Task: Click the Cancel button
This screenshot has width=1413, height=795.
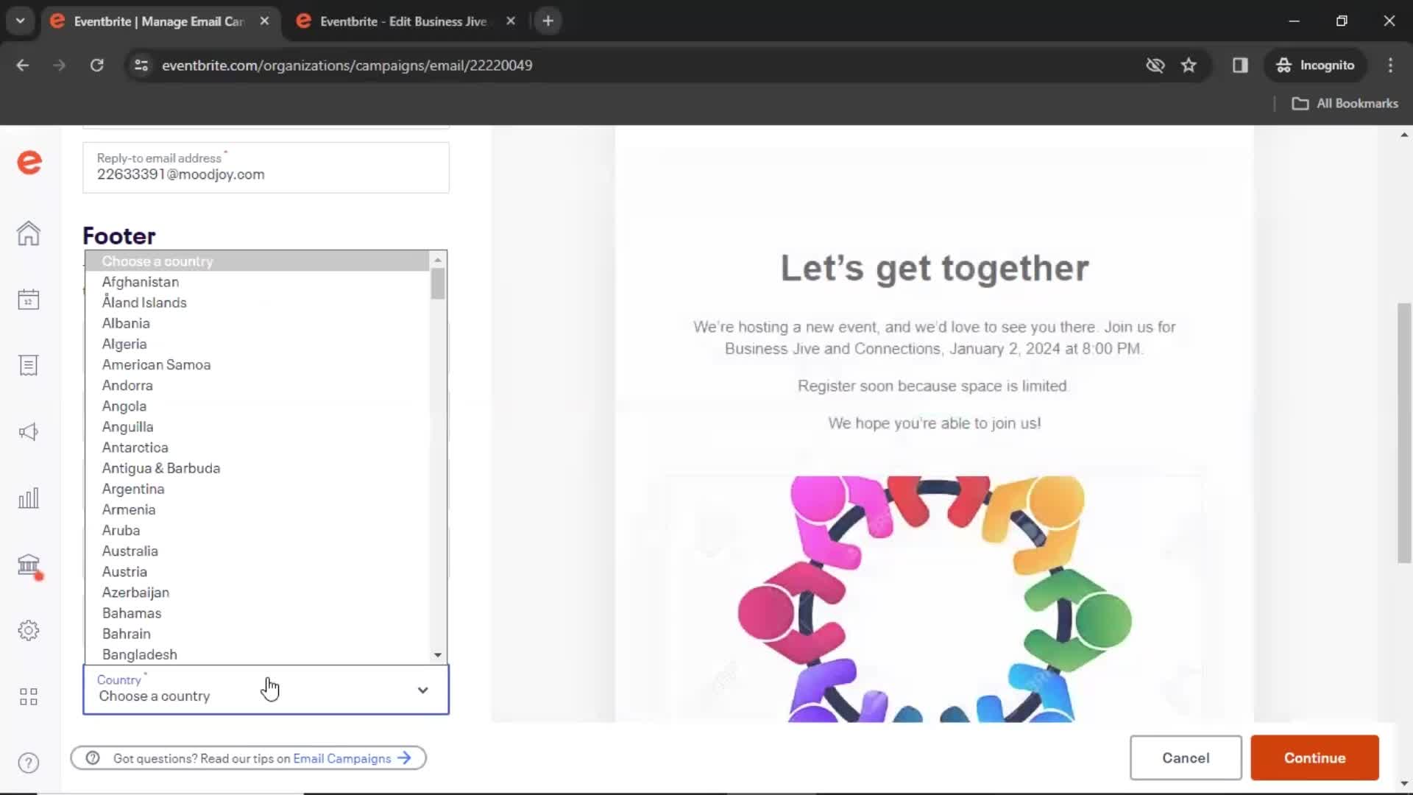Action: (x=1186, y=758)
